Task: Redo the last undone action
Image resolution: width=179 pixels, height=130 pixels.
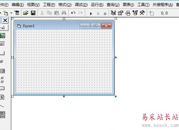Action: tap(81, 13)
